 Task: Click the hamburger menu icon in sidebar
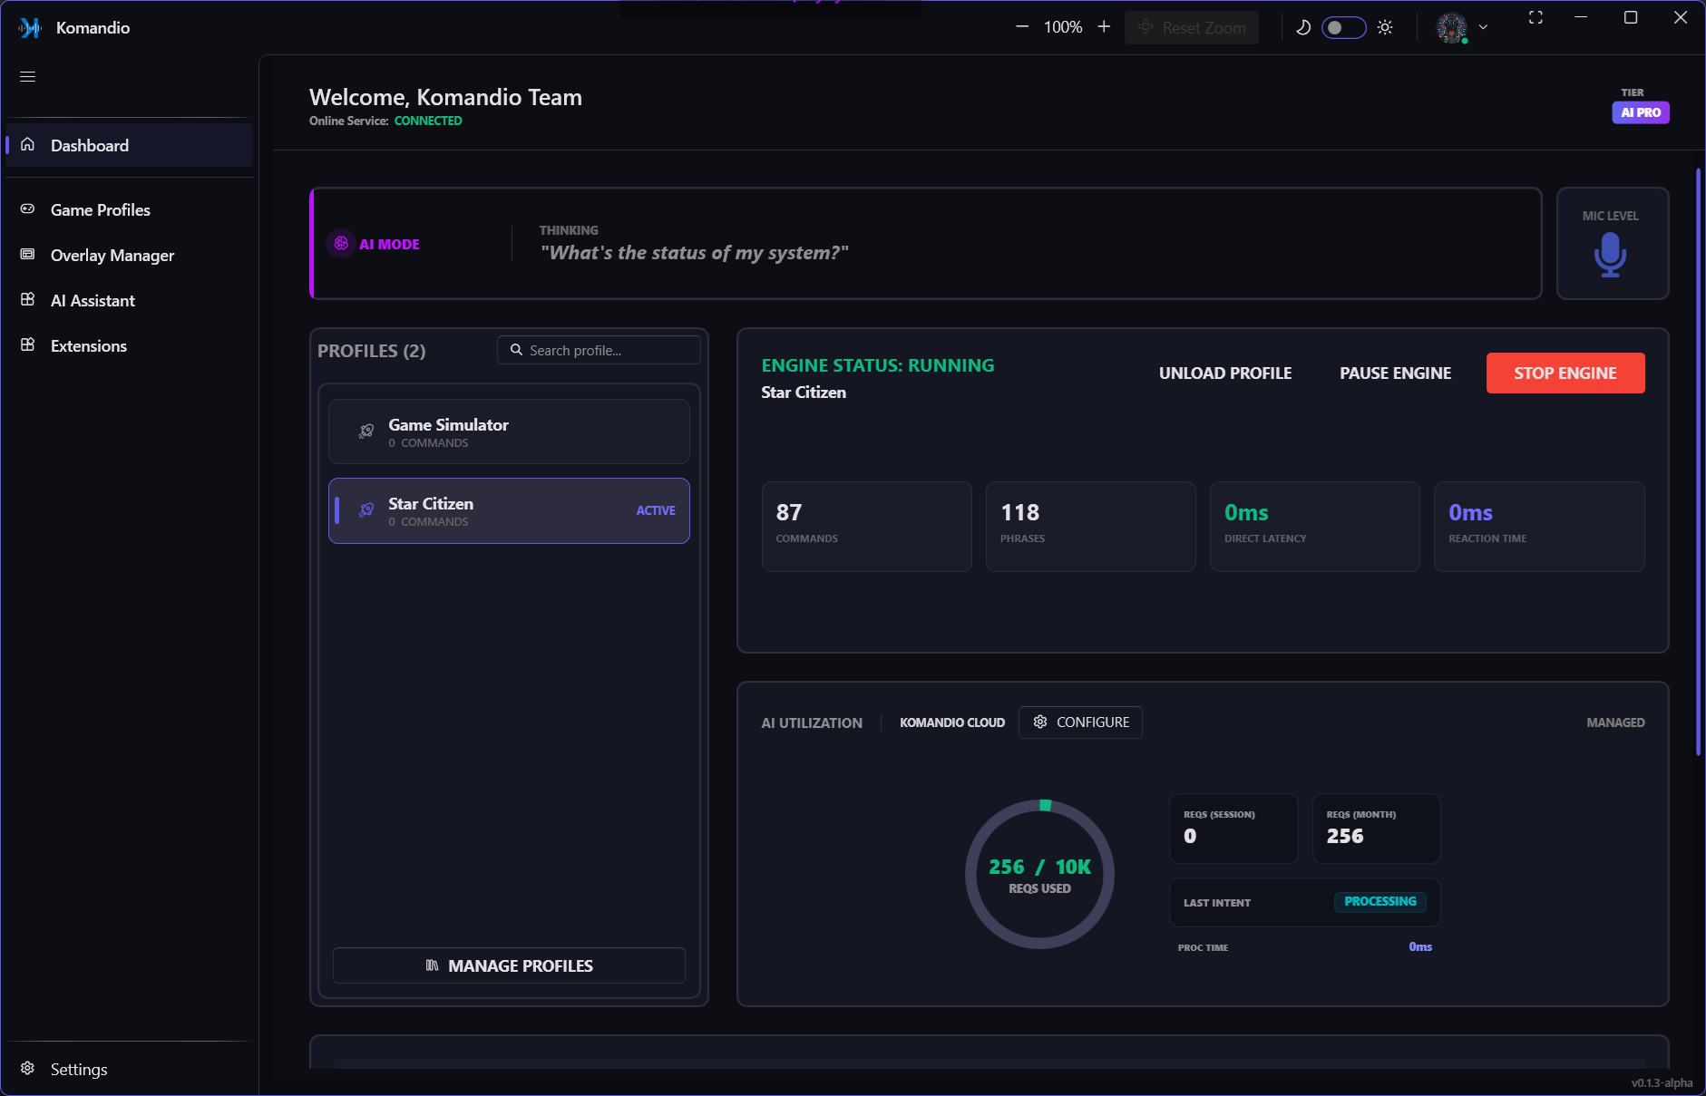pyautogui.click(x=28, y=77)
